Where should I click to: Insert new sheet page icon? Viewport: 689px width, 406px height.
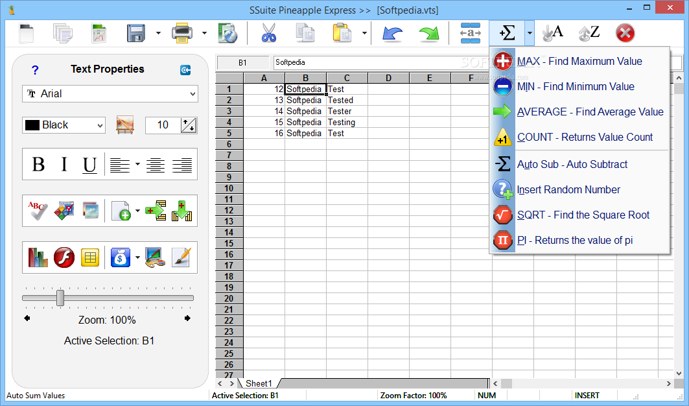[121, 211]
